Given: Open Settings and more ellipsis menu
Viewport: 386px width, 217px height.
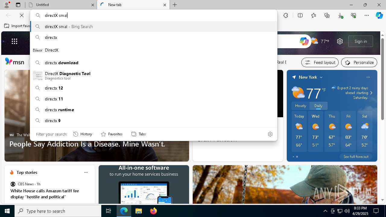Looking at the screenshot, I should [367, 15].
